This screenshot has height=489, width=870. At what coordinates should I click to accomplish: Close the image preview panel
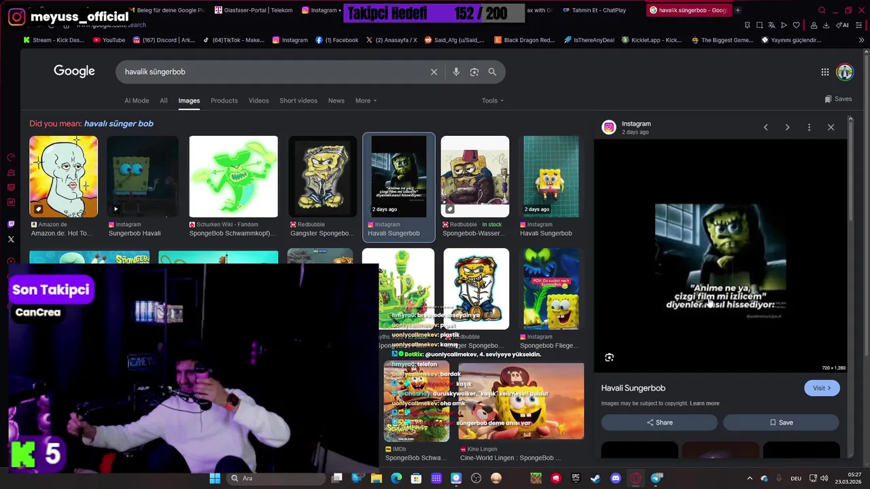(x=831, y=127)
